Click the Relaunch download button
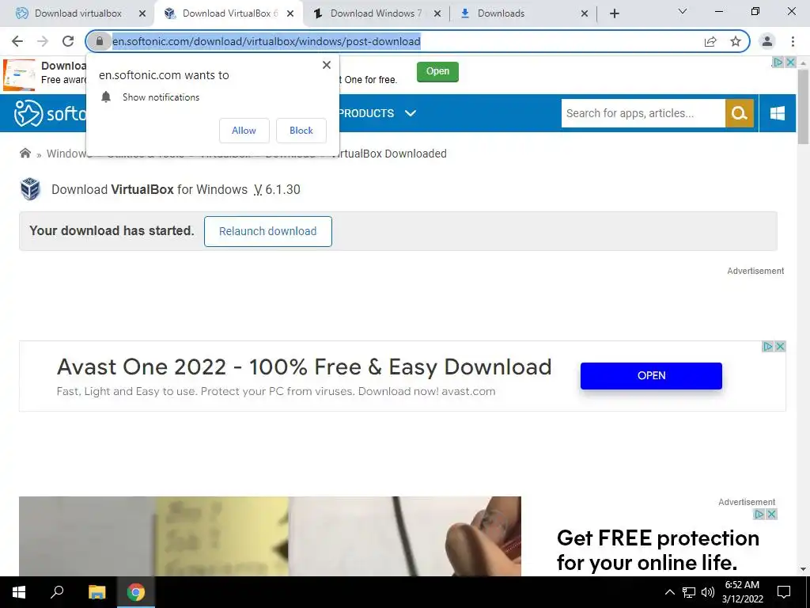This screenshot has width=810, height=608. tap(267, 231)
